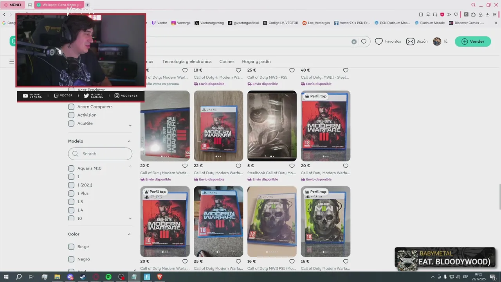Open the browser downloads icon
Screen dimensions: 501x282
(488, 14)
